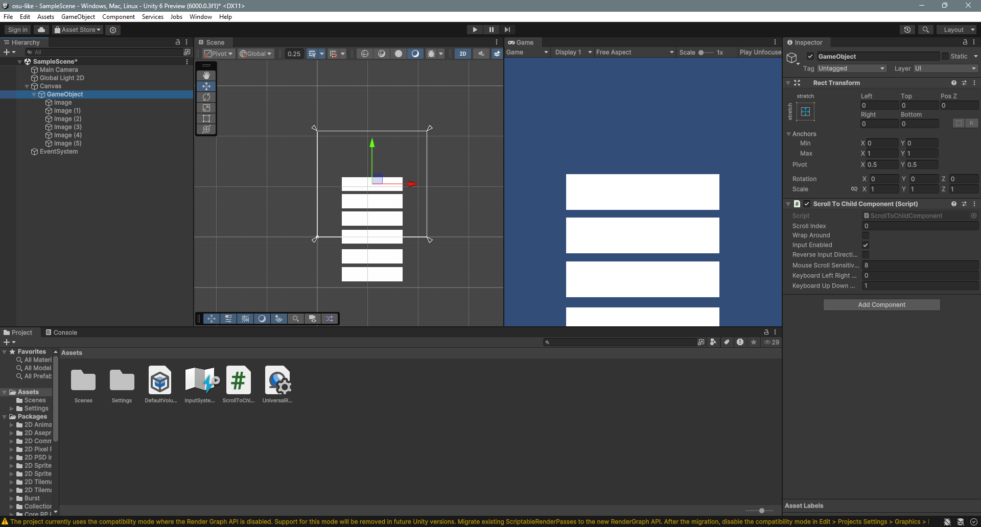
Task: Open the Undo History icon
Action: [907, 30]
